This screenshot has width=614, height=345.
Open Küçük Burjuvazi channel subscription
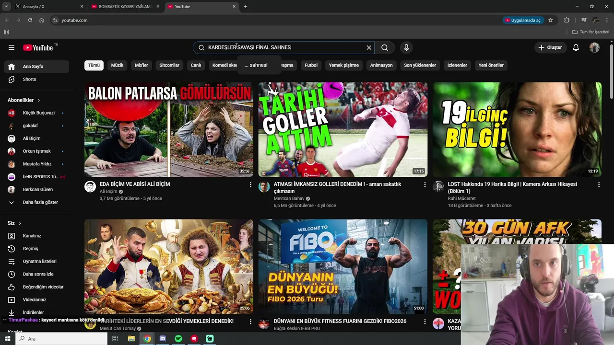[x=36, y=113]
